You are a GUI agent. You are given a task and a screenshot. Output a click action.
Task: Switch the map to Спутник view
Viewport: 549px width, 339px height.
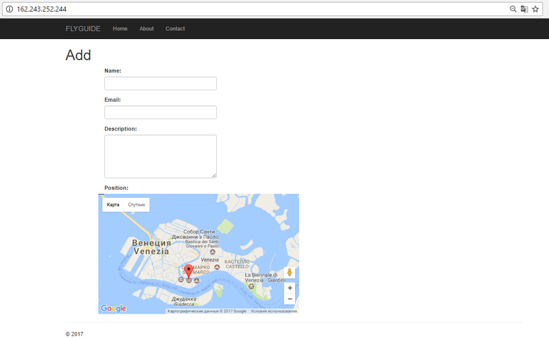(x=137, y=205)
